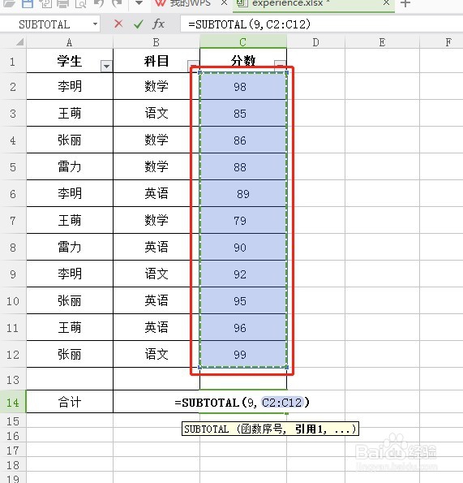This screenshot has height=483, width=463.
Task: Click 张丽 in row 4
Action: 70,140
